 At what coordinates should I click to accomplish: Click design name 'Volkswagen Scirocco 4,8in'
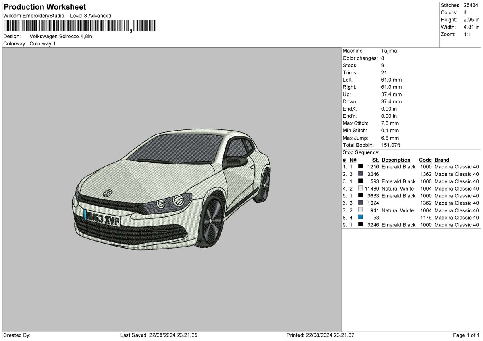[x=61, y=36]
